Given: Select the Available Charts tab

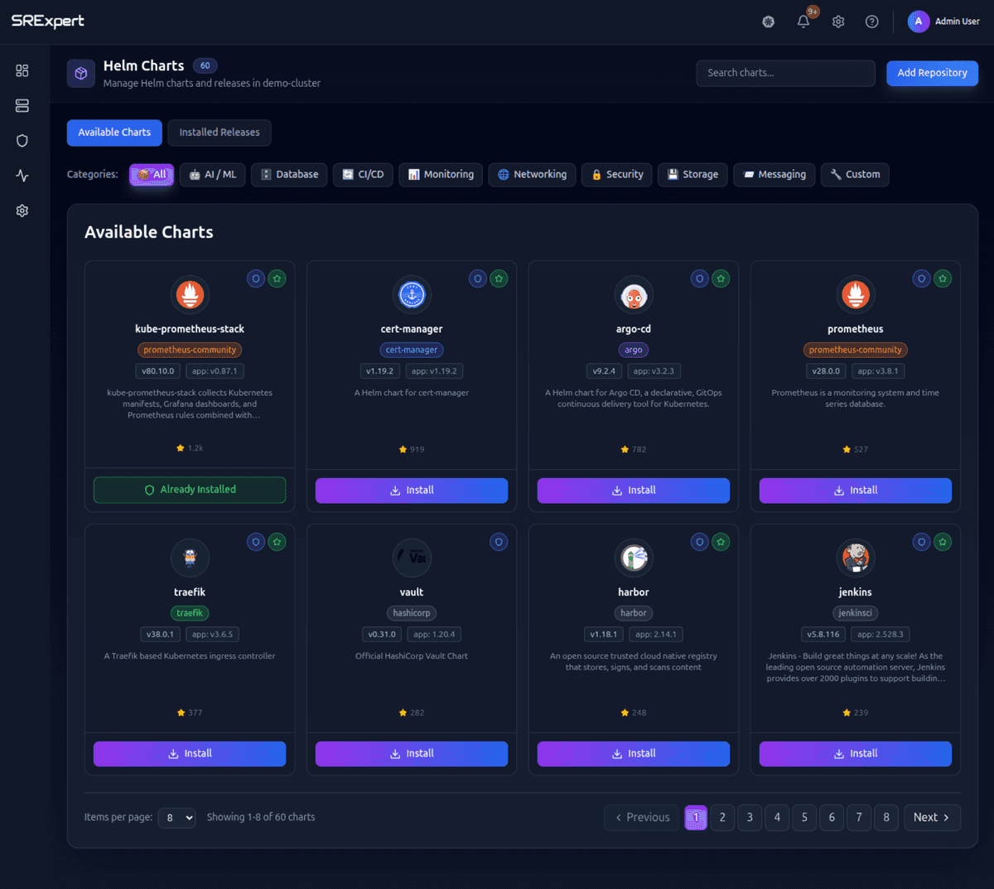Looking at the screenshot, I should coord(114,133).
